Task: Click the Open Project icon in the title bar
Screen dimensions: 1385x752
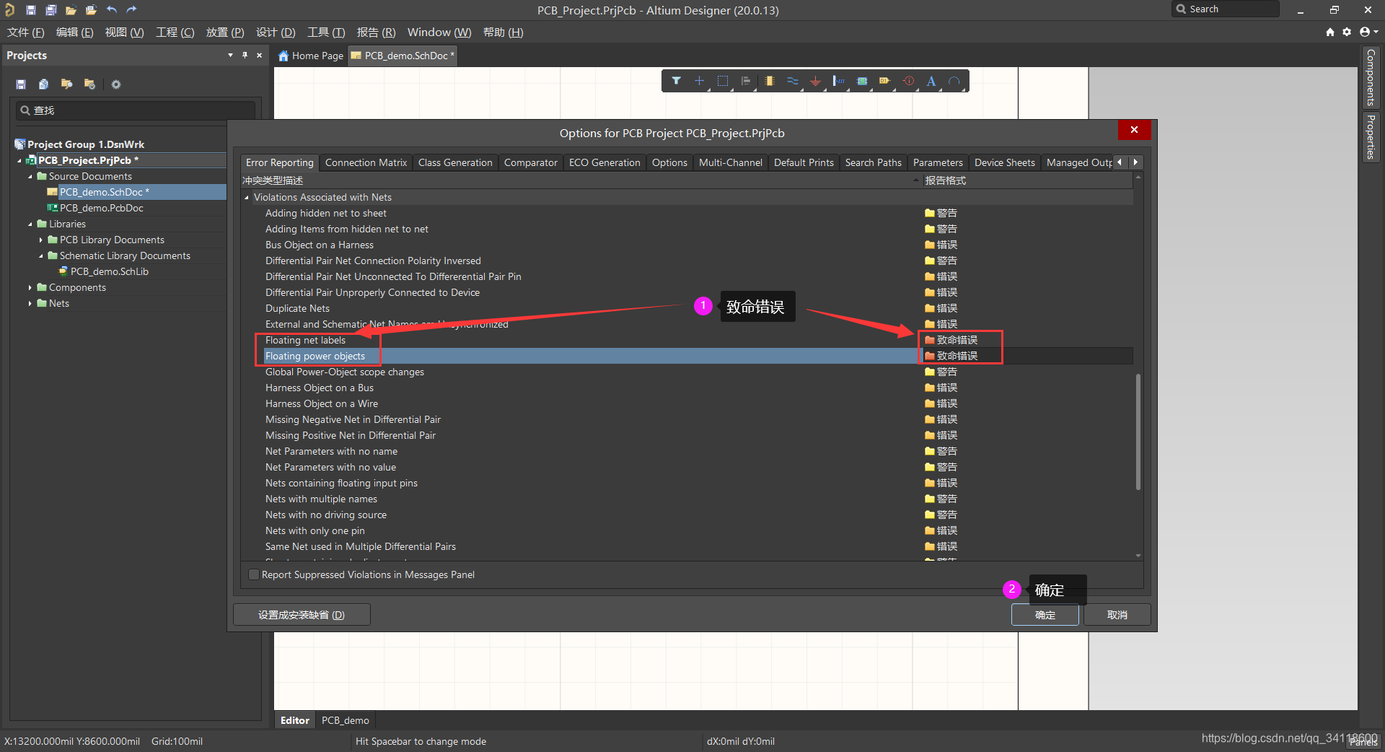Action: click(x=91, y=10)
